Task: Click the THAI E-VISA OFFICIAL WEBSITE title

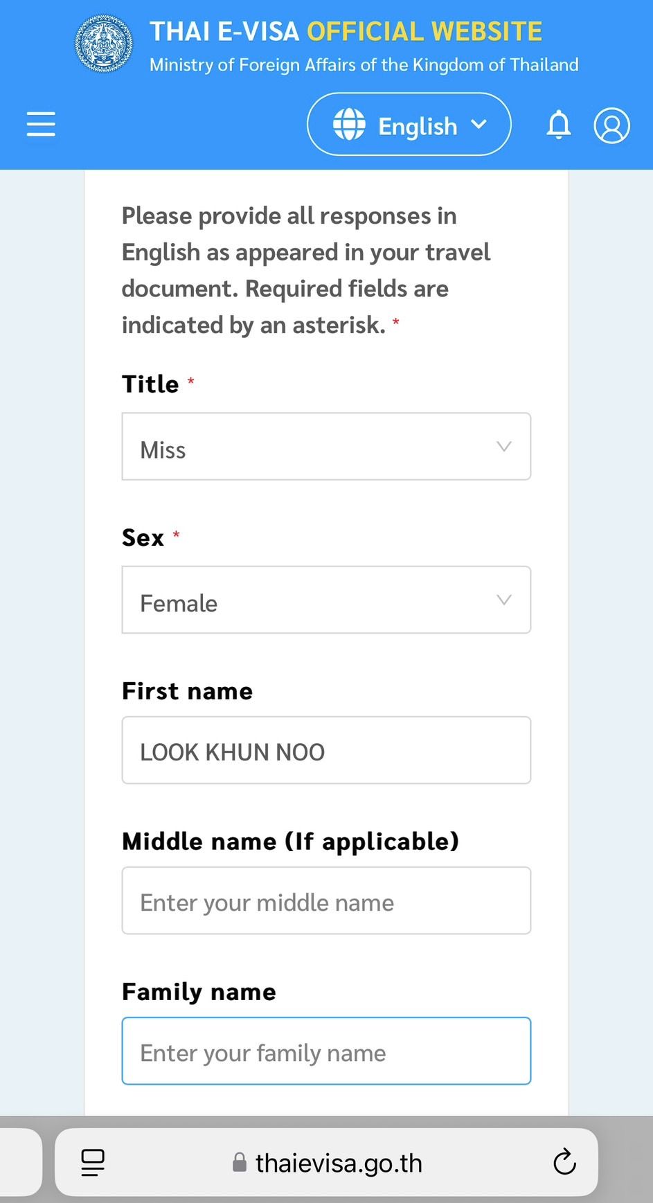Action: (x=346, y=32)
